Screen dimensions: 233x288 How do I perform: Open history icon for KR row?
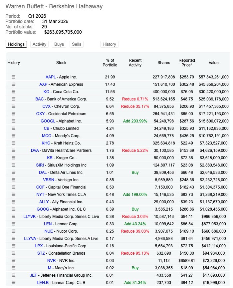tap(14, 158)
